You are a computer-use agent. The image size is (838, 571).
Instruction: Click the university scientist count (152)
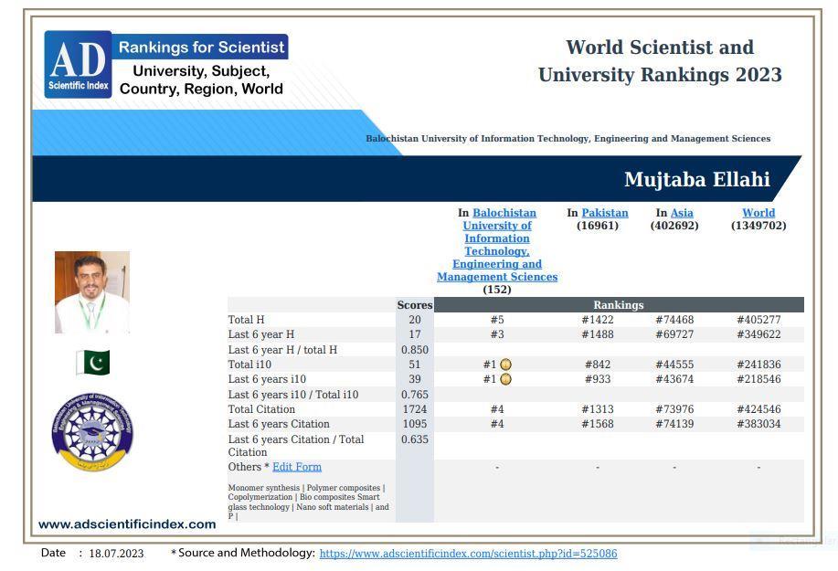coord(497,290)
